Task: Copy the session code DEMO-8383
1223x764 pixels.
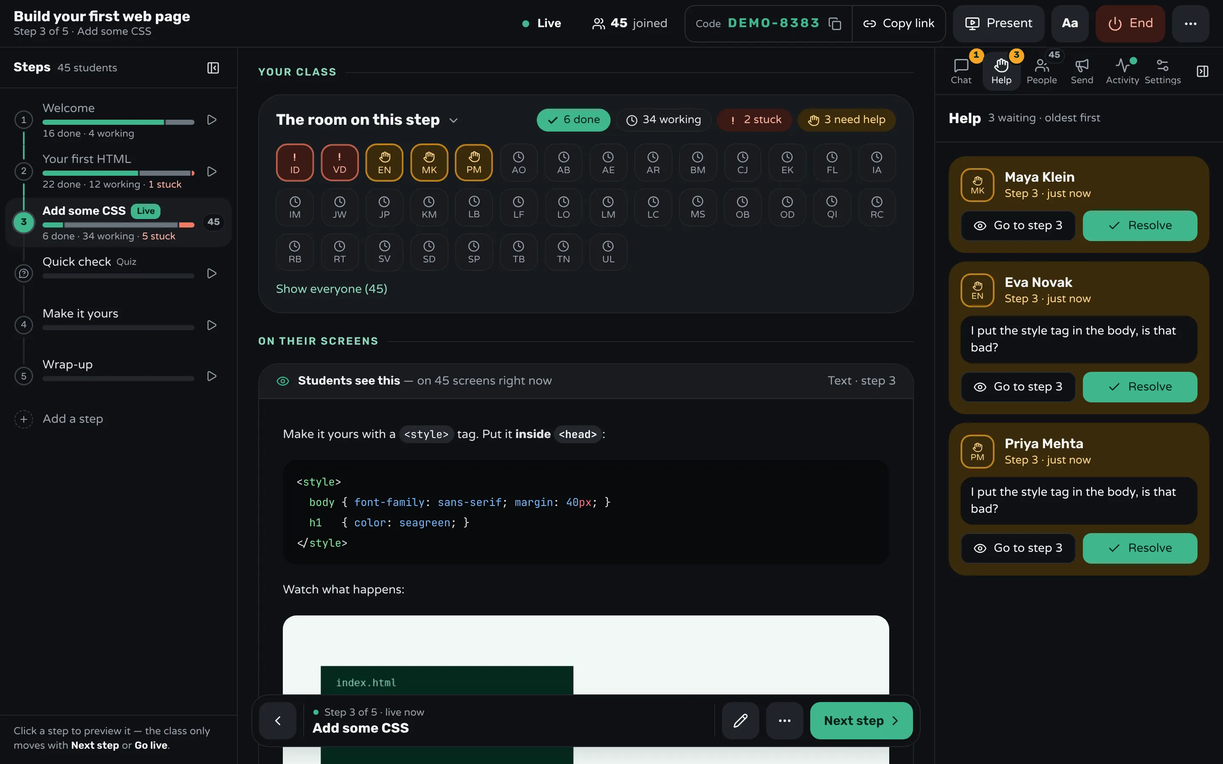Action: pyautogui.click(x=835, y=23)
